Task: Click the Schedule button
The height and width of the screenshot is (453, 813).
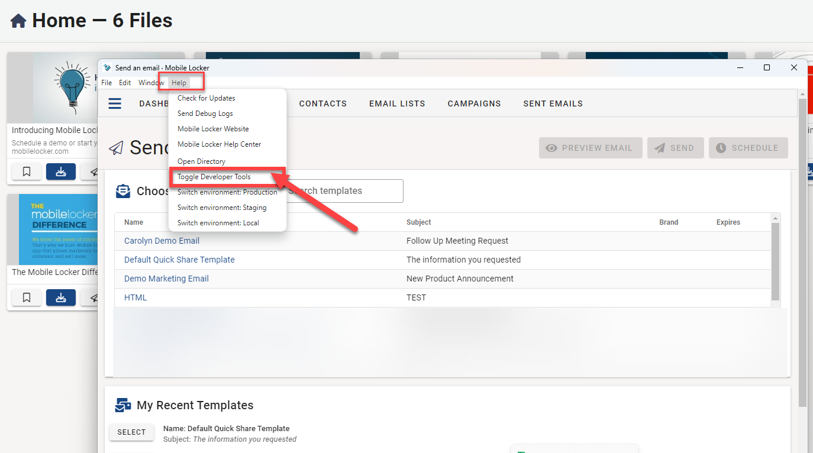Action: (748, 148)
